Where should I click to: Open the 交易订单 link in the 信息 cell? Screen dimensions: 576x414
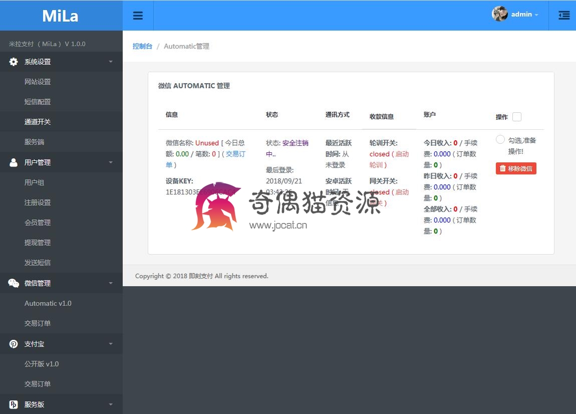[205, 159]
